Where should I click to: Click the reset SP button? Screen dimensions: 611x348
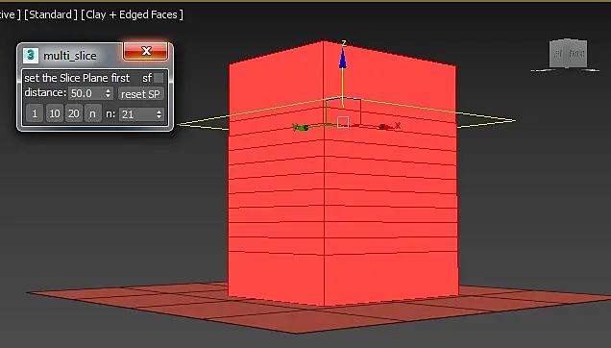140,94
